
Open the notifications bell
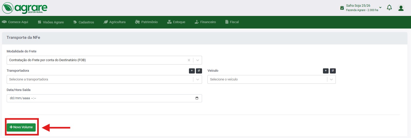(x=389, y=8)
